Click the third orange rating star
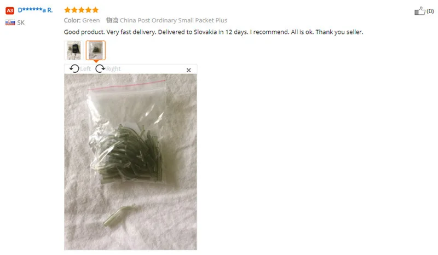Image resolution: width=438 pixels, height=255 pixels. (x=81, y=10)
